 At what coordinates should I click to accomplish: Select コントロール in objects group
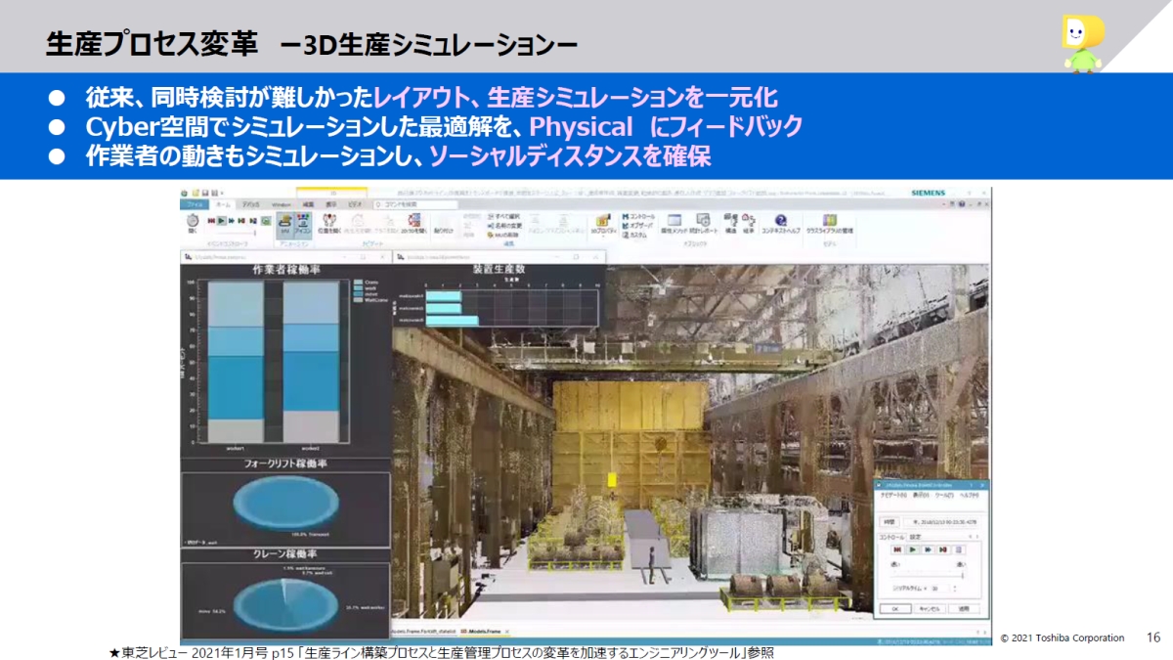(638, 216)
